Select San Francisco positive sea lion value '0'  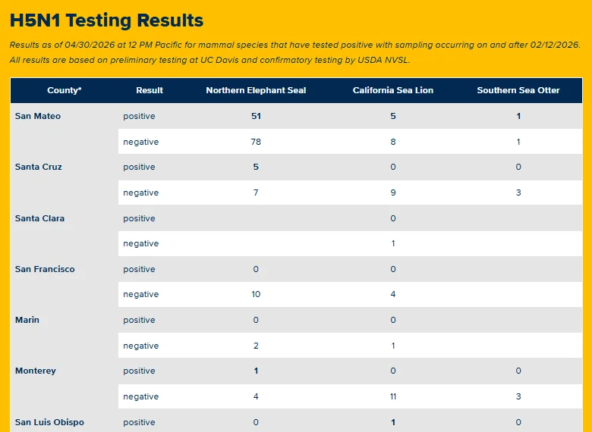click(393, 269)
